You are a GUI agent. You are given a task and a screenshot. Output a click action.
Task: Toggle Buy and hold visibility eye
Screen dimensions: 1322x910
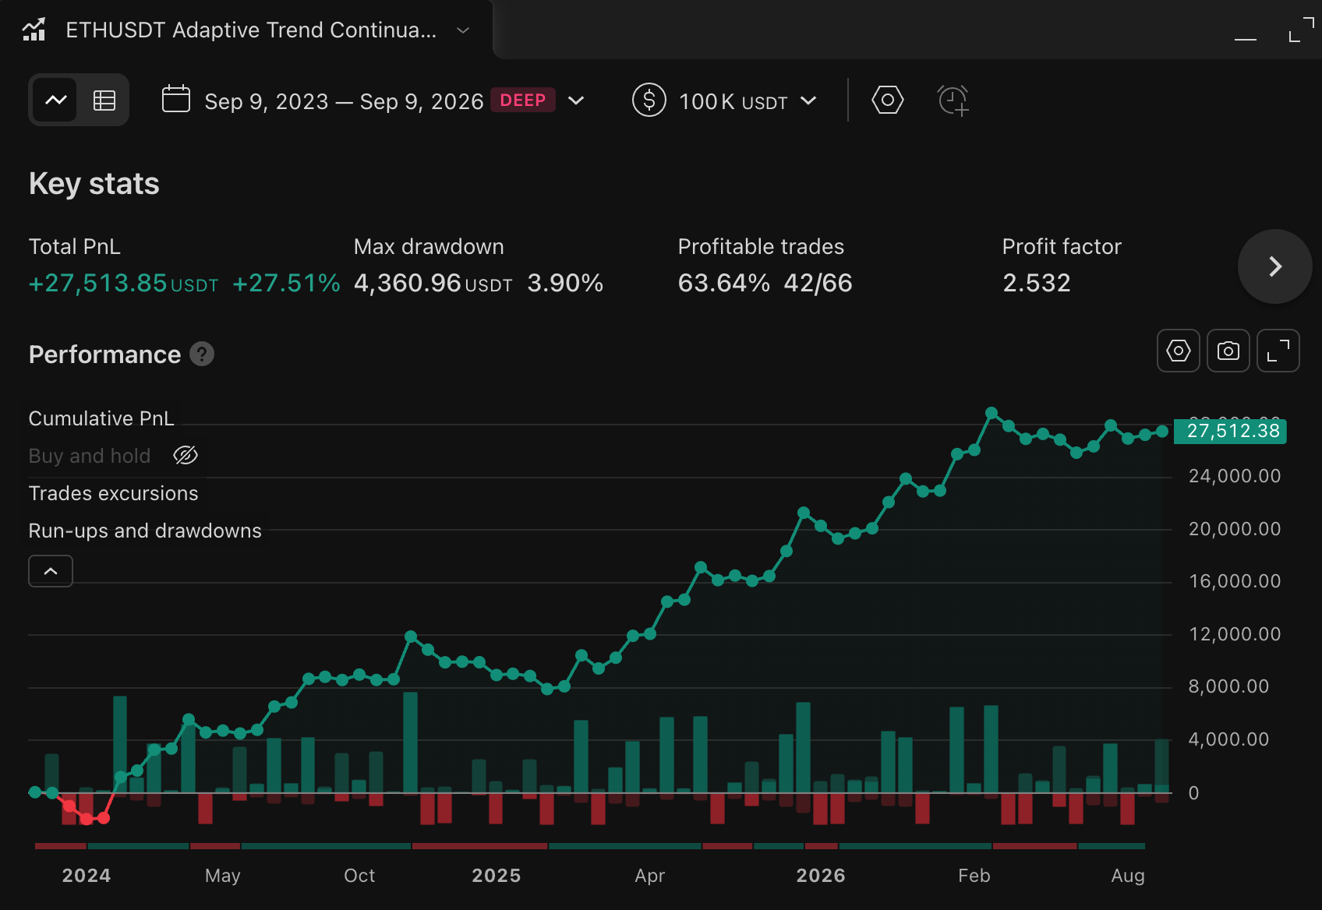pos(186,455)
